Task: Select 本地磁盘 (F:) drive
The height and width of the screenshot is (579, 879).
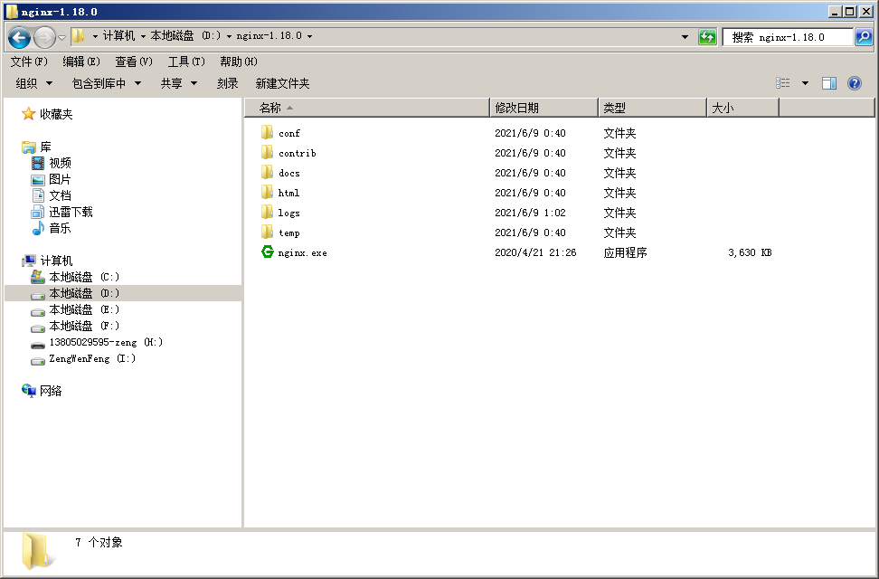Action: 84,326
